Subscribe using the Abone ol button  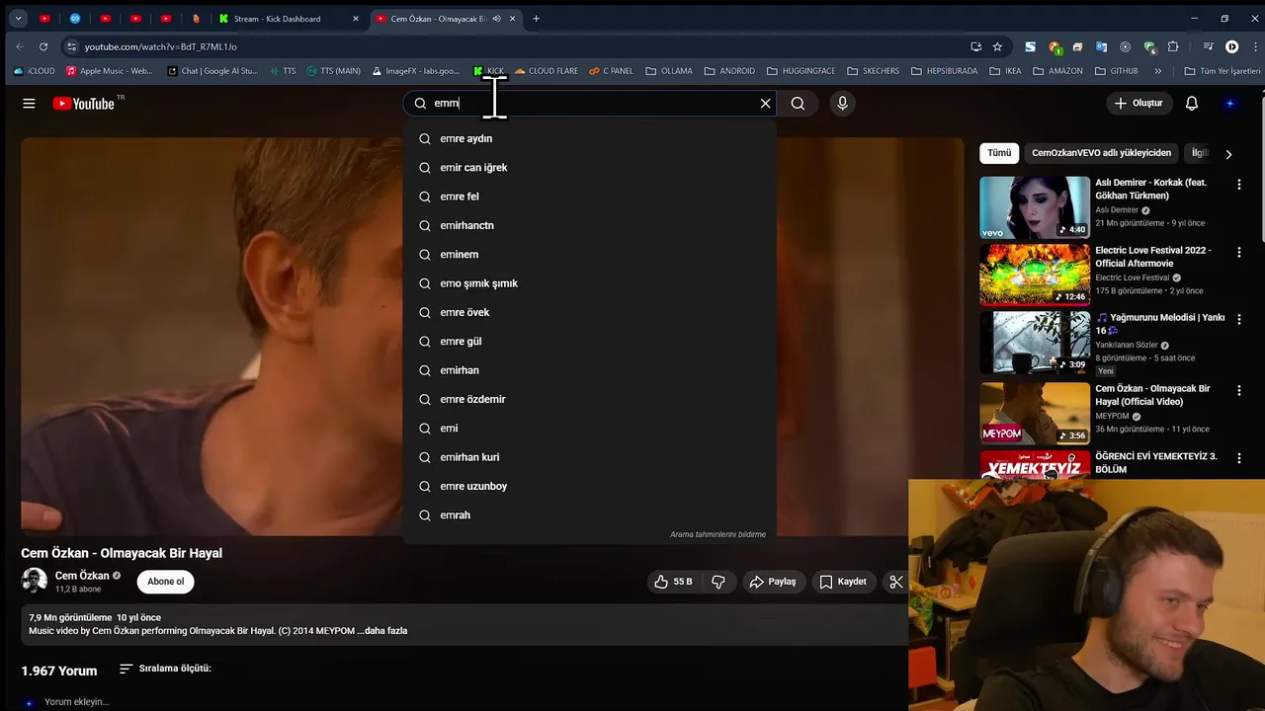click(165, 582)
